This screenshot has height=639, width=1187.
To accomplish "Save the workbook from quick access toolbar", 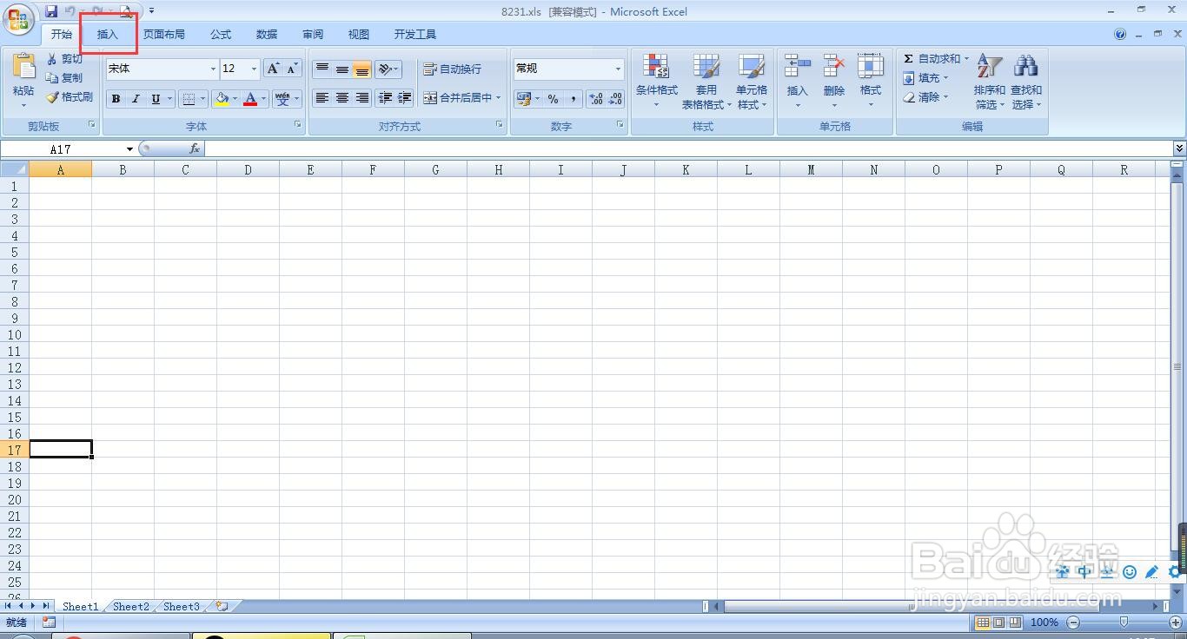I will [x=51, y=11].
